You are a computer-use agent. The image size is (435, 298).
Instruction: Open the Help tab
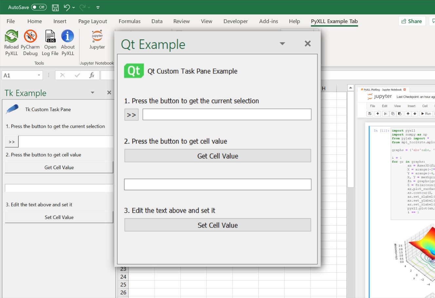click(294, 21)
